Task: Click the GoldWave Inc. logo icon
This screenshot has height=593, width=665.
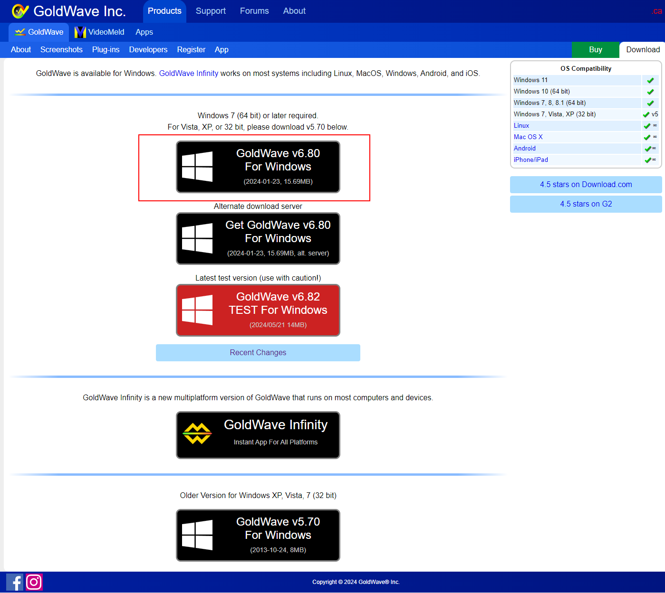Action: 20,11
